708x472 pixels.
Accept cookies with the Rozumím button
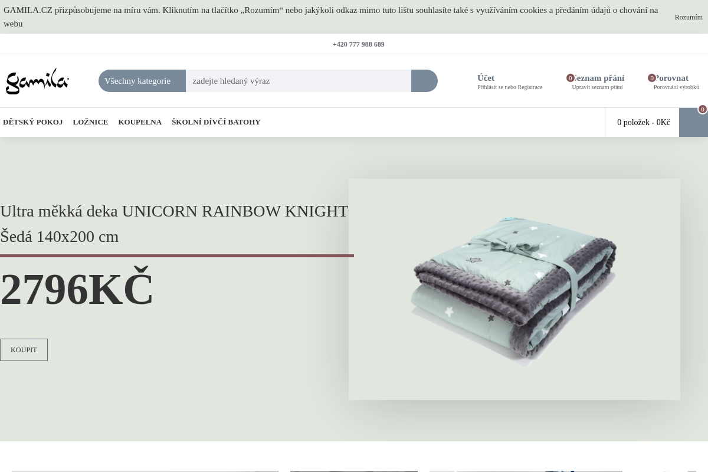(x=689, y=17)
